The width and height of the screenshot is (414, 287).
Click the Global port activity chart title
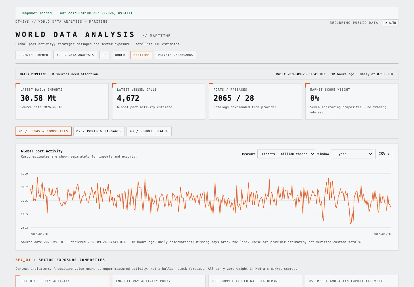coord(42,151)
